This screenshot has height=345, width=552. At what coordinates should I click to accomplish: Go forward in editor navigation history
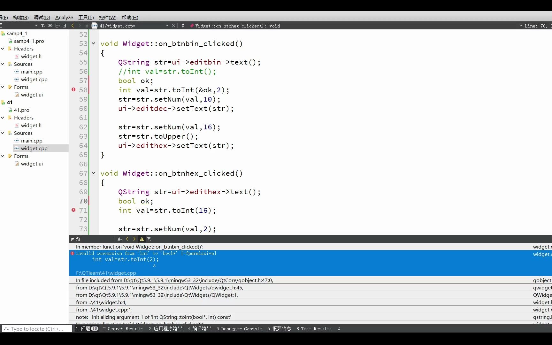pyautogui.click(x=80, y=26)
